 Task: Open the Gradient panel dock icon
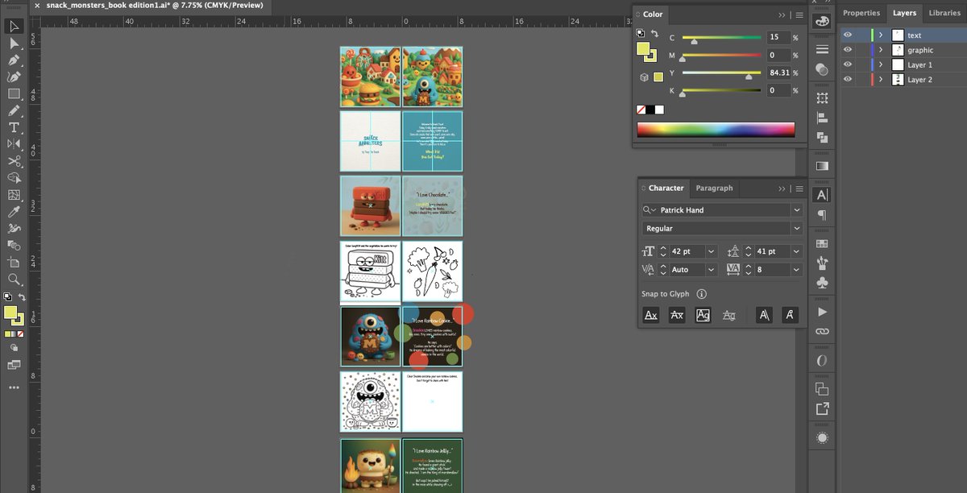tap(822, 166)
